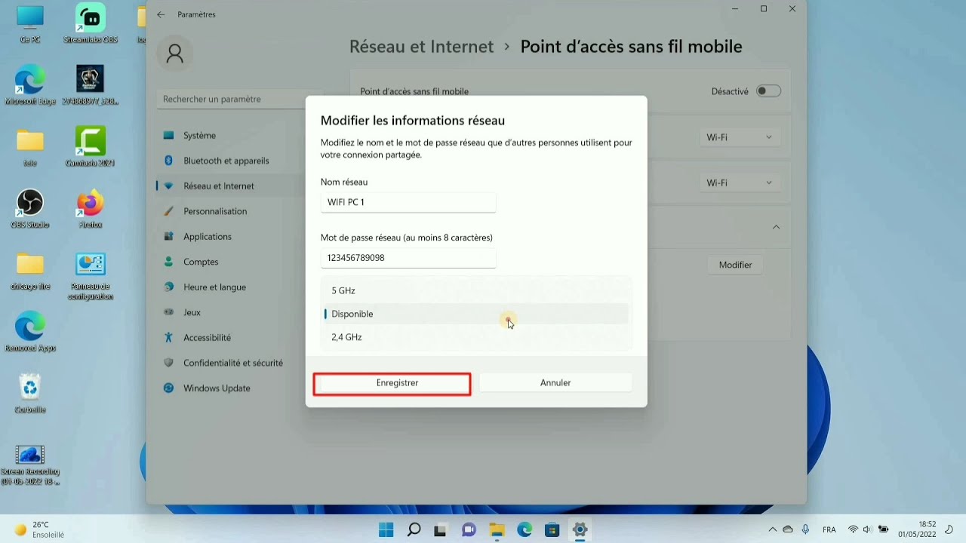This screenshot has height=543, width=966.
Task: Open the second Wi-Fi dropdown
Action: pos(739,183)
